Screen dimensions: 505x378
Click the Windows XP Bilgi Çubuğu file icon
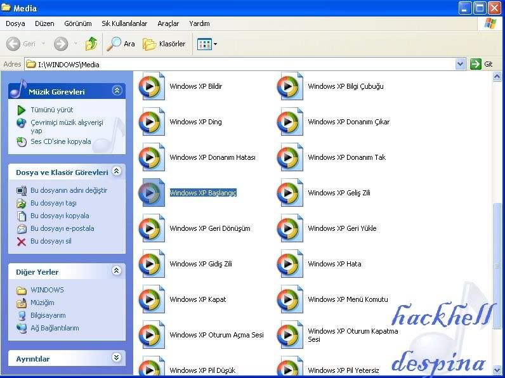click(x=290, y=86)
